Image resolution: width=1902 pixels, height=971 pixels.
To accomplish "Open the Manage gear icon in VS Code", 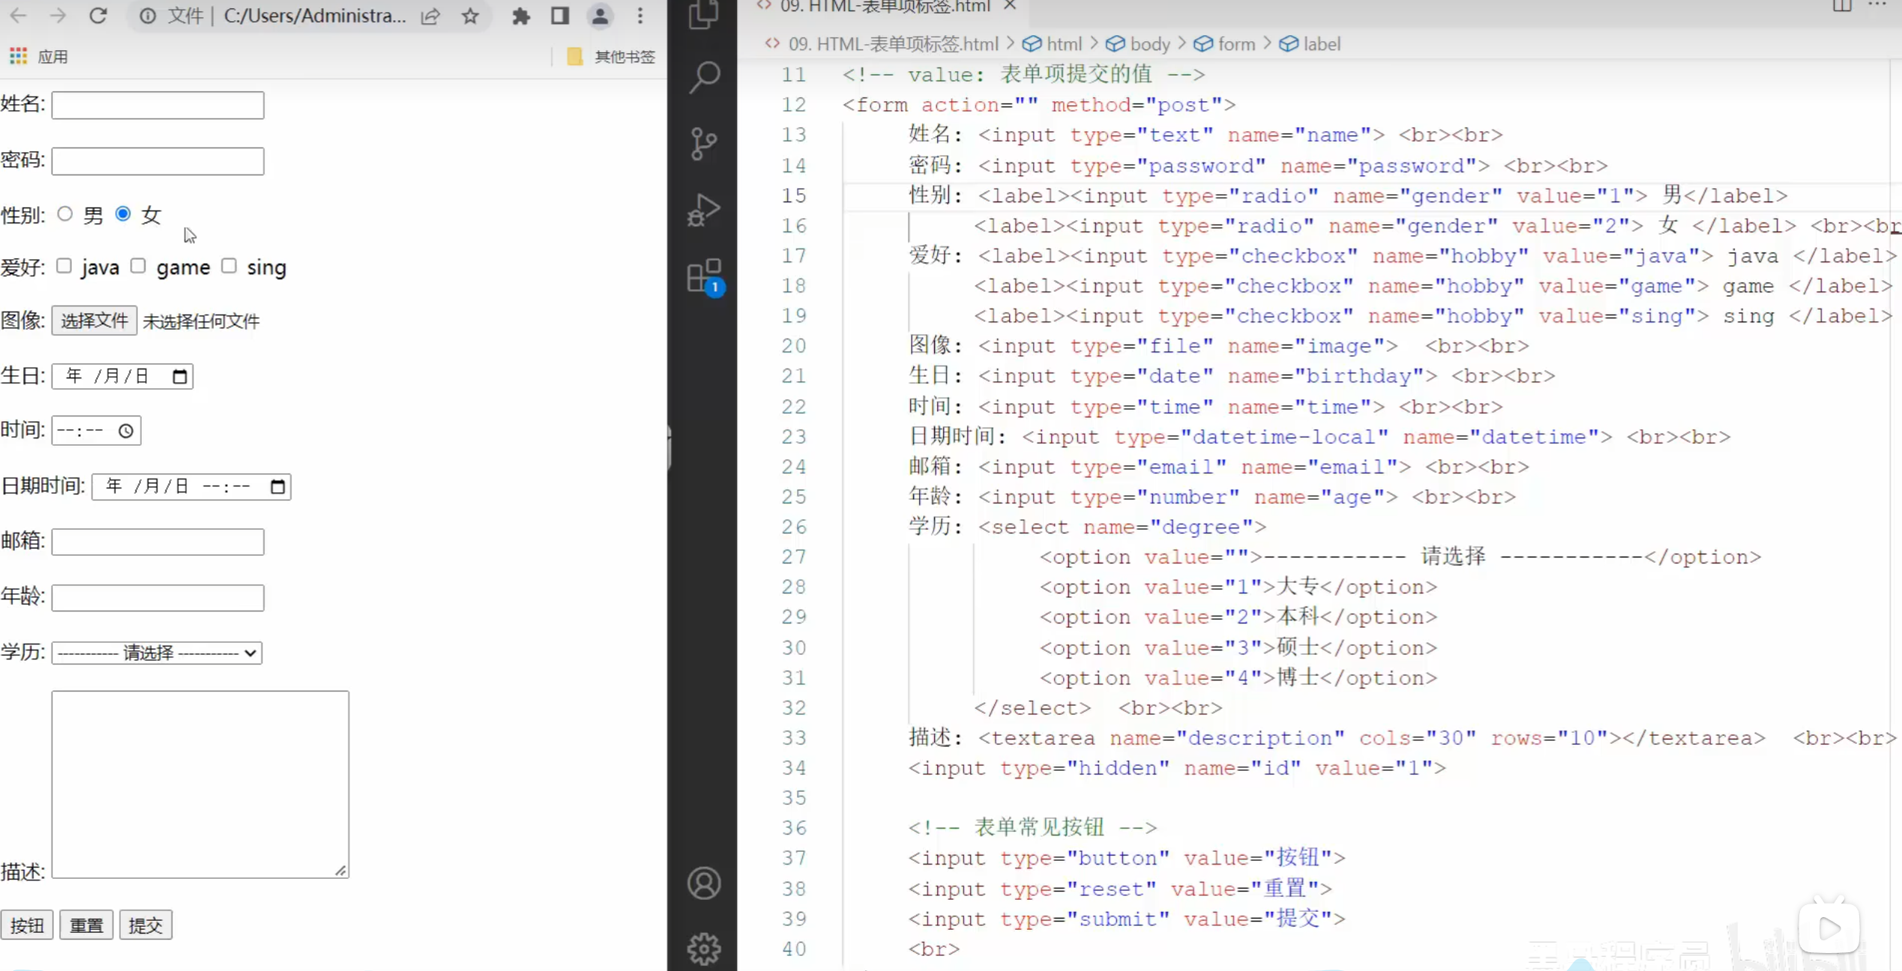I will pyautogui.click(x=704, y=949).
